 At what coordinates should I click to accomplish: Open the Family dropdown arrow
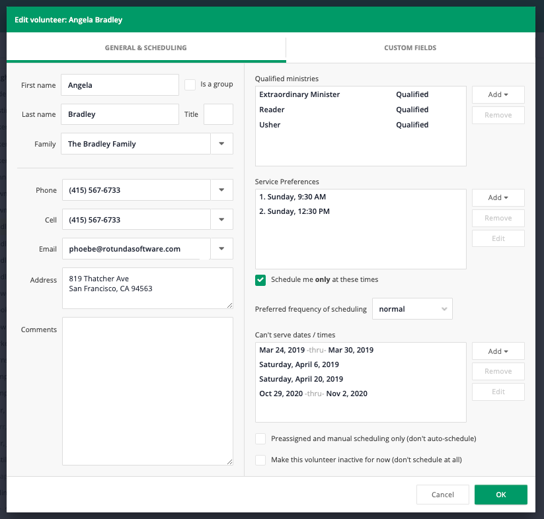coord(221,144)
